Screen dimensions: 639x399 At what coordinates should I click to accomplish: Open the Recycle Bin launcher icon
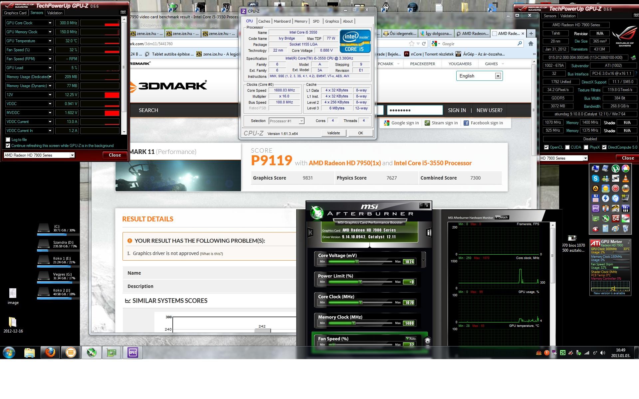pyautogui.click(x=626, y=228)
